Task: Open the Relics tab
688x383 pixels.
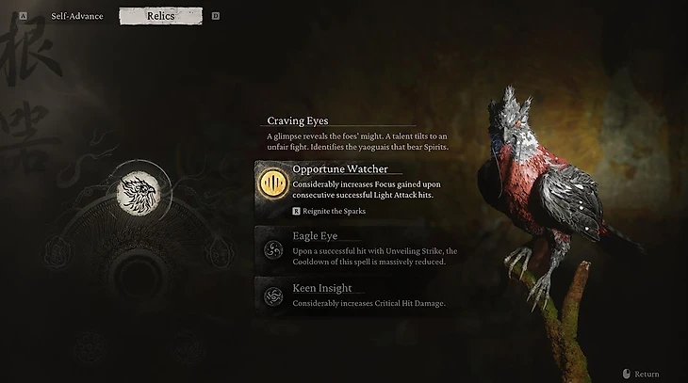Action: tap(160, 16)
